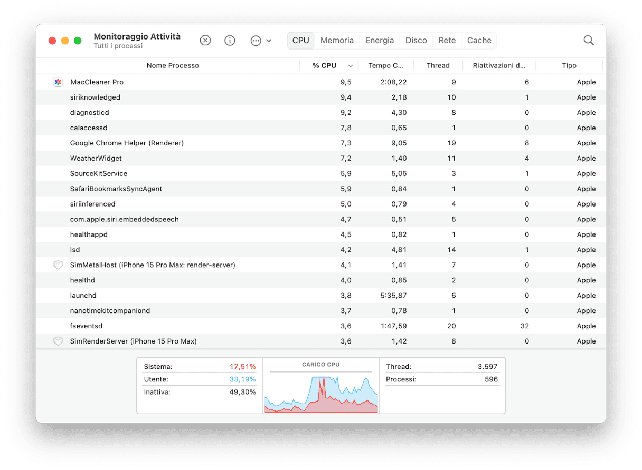Click the Tutti i processi subtitle
Viewport: 642px width, 470px height.
pyautogui.click(x=118, y=46)
